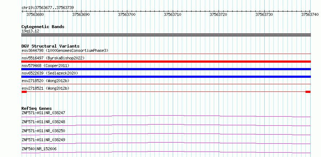
Task: Click ruler position 37563710
Action: (x=172, y=14)
